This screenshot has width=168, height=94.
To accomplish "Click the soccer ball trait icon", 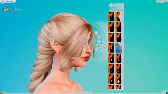I will pyautogui.click(x=13, y=11).
